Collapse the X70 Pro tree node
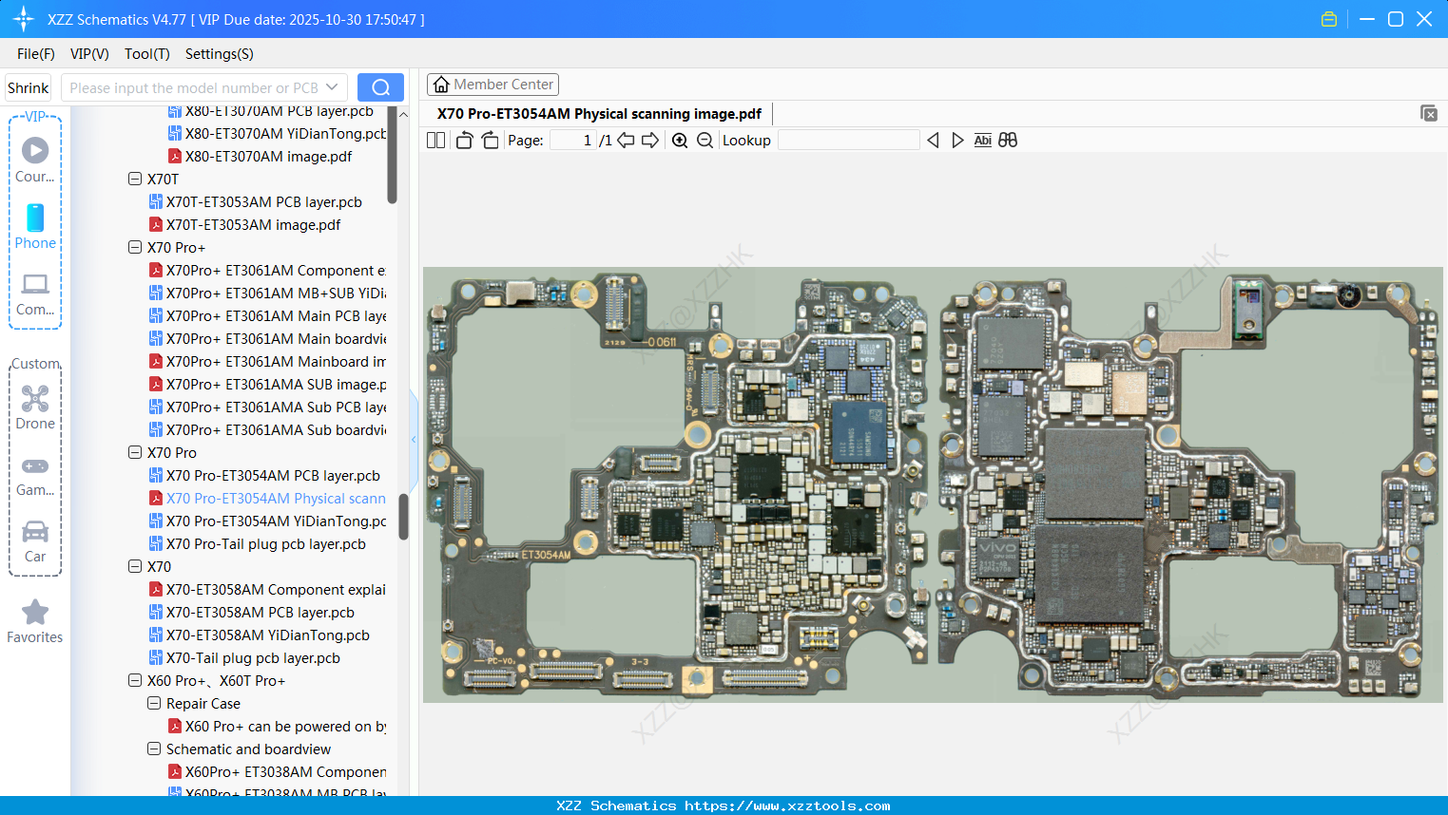This screenshot has width=1448, height=815. [134, 452]
